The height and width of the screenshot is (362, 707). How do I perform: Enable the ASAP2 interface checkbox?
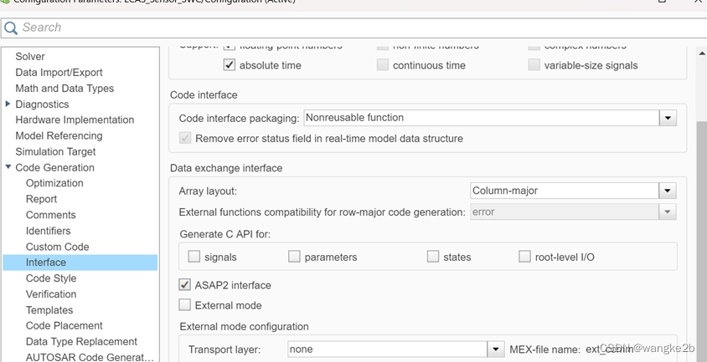click(x=185, y=285)
